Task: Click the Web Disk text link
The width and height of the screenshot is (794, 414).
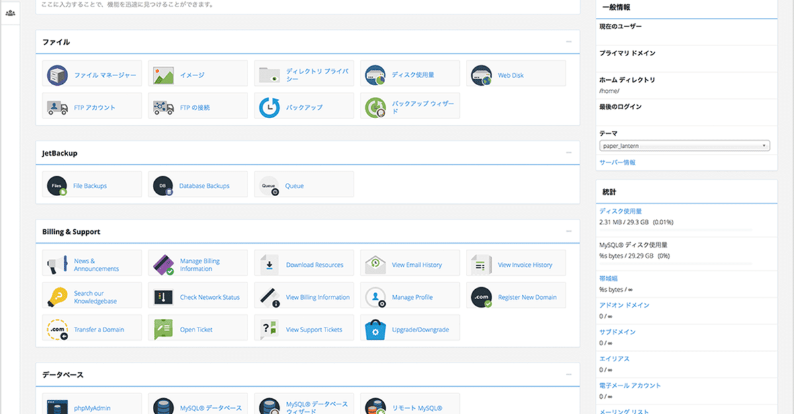Action: tap(511, 75)
